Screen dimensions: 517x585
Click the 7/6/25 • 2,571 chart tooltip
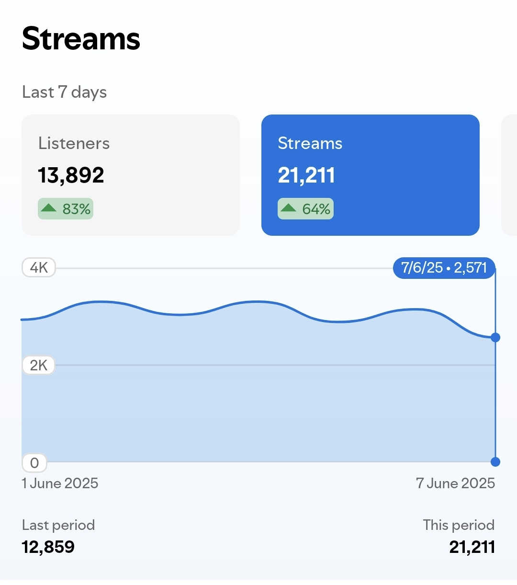(x=444, y=268)
